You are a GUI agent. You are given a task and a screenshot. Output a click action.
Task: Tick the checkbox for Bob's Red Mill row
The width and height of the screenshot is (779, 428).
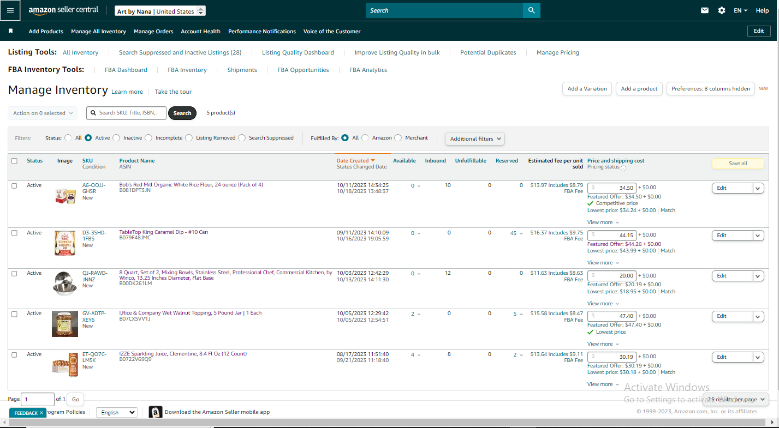coord(14,186)
